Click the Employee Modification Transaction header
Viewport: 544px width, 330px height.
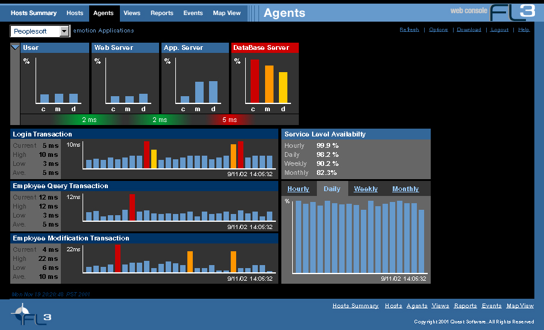tap(145, 238)
